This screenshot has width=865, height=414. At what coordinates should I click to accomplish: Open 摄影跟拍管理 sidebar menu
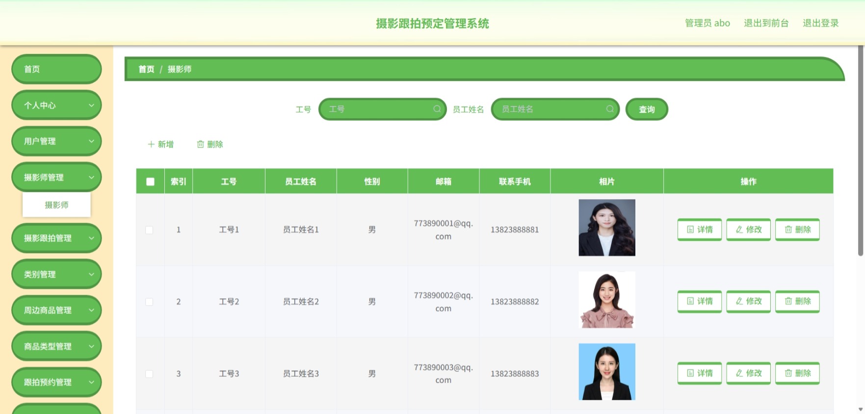pos(56,238)
